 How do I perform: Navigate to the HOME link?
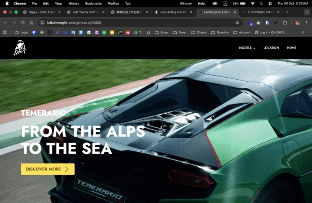pyautogui.click(x=291, y=48)
